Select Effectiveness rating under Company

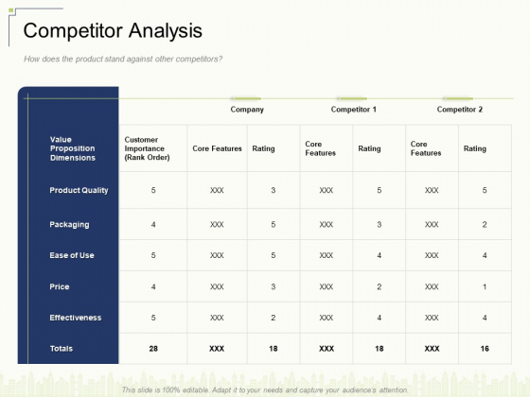274,318
